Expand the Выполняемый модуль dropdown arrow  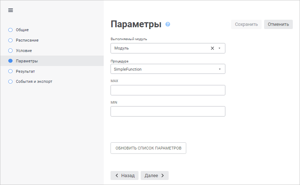(219, 48)
